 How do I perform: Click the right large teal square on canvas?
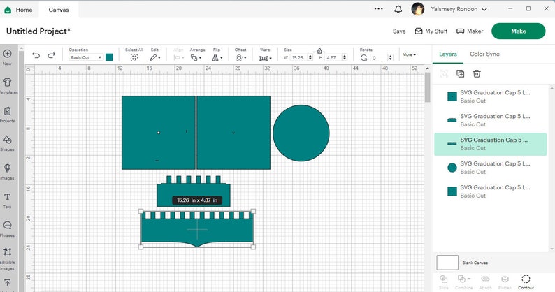(x=233, y=133)
